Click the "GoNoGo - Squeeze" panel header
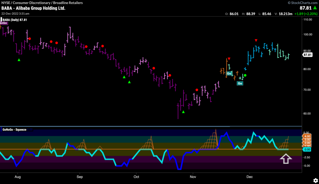This screenshot has height=184, width=319. 14,130
